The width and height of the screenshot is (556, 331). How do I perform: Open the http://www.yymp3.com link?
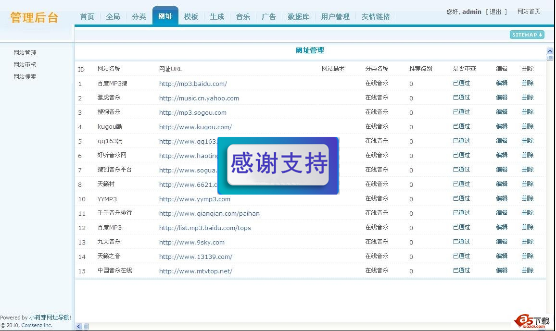point(195,199)
